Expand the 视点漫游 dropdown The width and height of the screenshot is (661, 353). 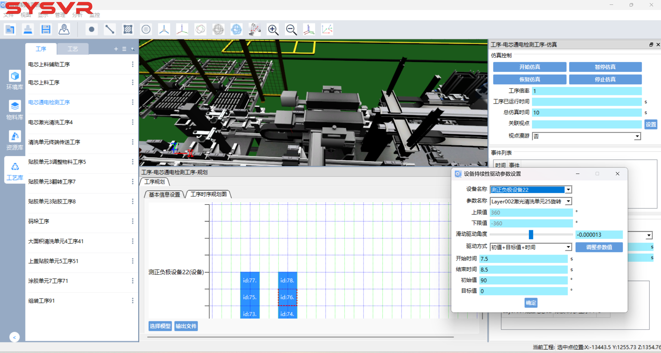click(x=637, y=136)
